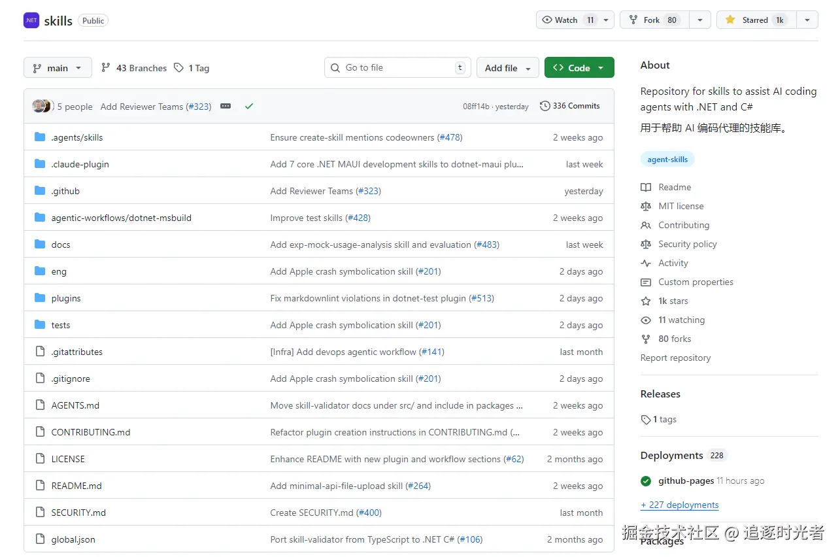Click the 'Improve test skills' commit message
Viewport: 840px width, 557px height.
tap(307, 218)
